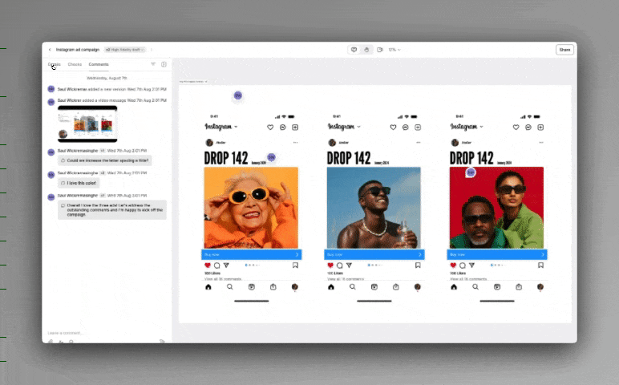This screenshot has width=619, height=385.
Task: Select the comment tool in top toolbar
Action: pyautogui.click(x=354, y=50)
